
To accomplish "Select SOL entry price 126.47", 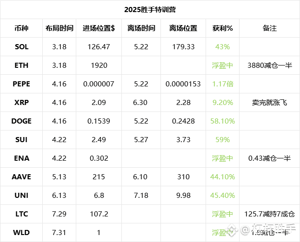I will 99,47.
